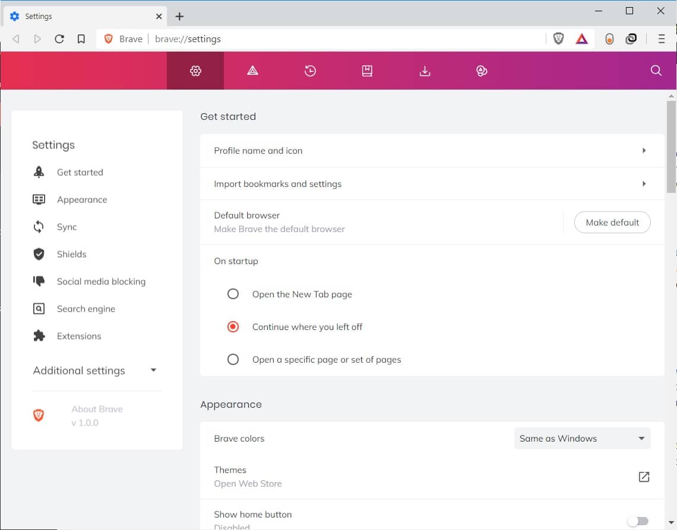Click the scrollbar down arrow

(x=670, y=522)
